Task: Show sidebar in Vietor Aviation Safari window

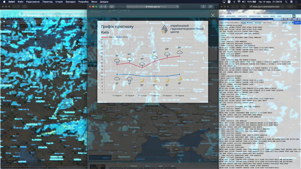Action: pos(243,7)
